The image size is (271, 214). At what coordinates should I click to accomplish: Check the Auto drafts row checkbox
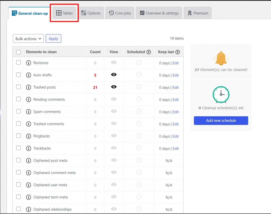tap(19, 75)
